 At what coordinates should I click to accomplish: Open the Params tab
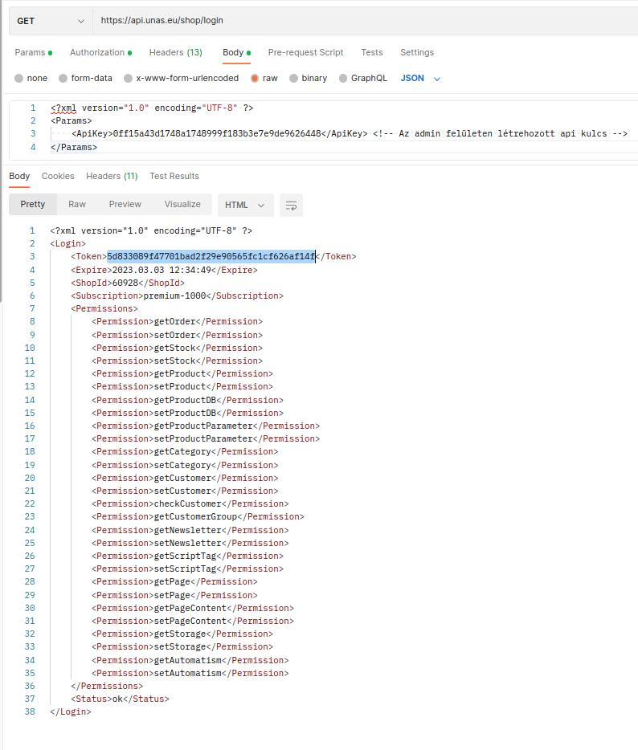(x=34, y=53)
